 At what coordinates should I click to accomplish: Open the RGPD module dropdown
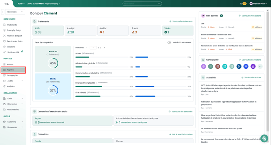tap(21, 4)
